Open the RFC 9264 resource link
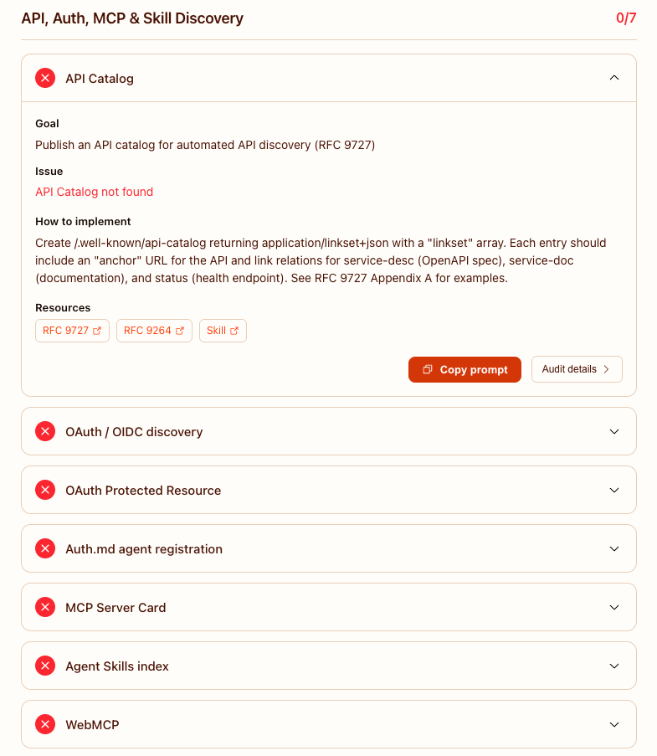 pos(154,331)
